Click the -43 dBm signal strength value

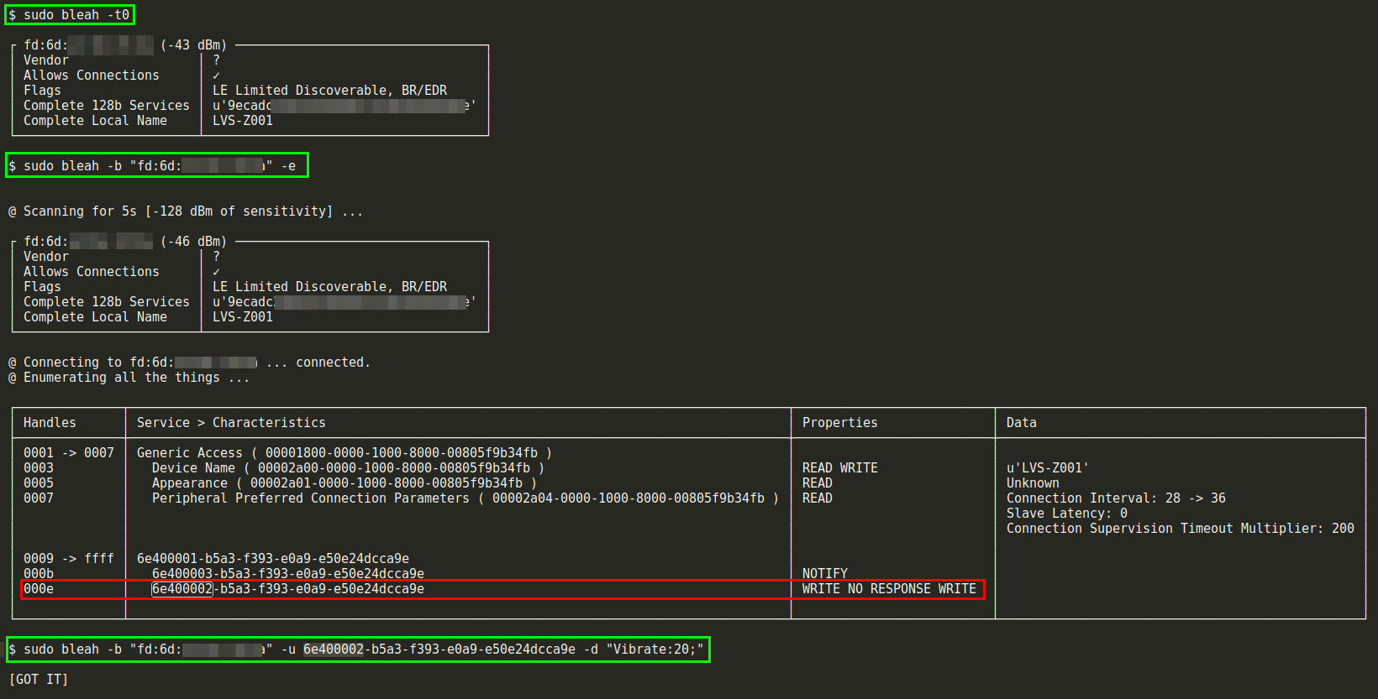point(193,45)
